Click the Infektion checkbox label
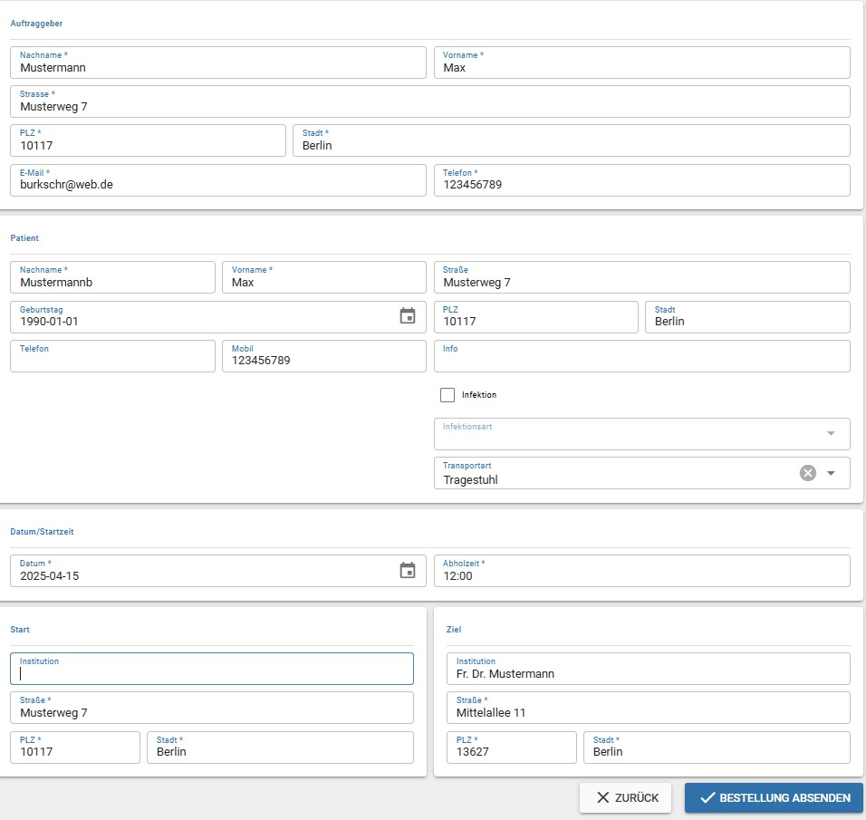The width and height of the screenshot is (866, 820). 479,394
